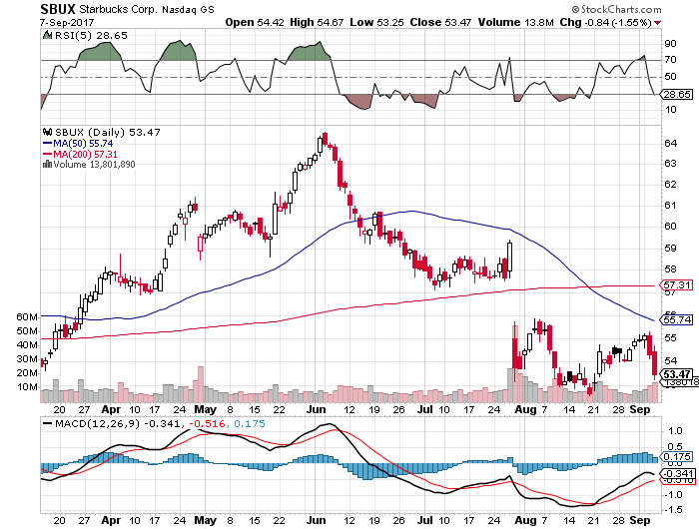Click the 64 price axis label

click(x=670, y=144)
